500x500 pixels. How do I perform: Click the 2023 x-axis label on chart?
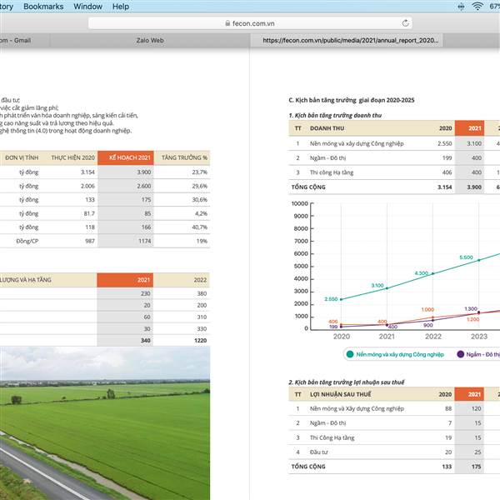[x=479, y=337]
